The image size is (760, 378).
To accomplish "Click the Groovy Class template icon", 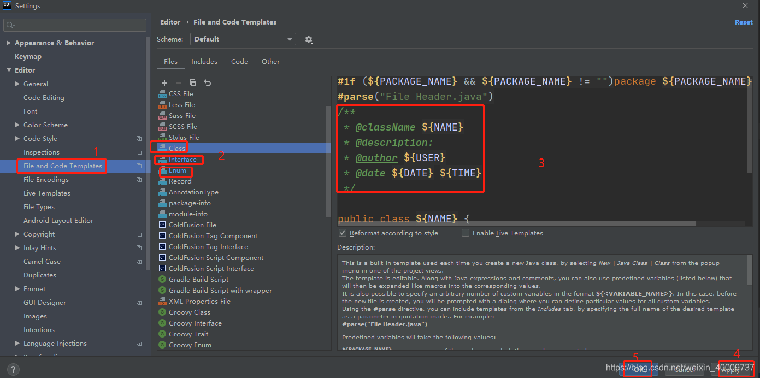I will coord(162,312).
